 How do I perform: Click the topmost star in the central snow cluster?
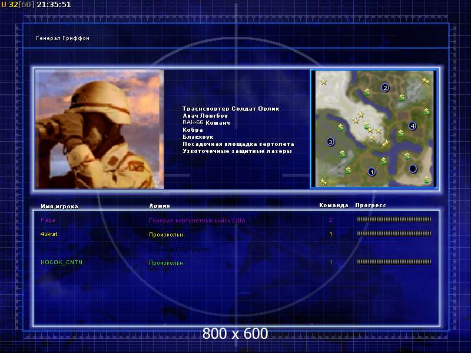[x=361, y=115]
